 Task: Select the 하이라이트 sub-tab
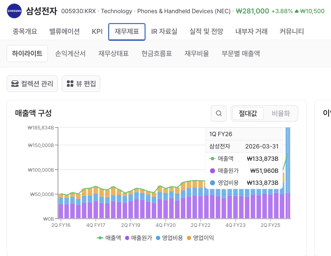coord(27,53)
